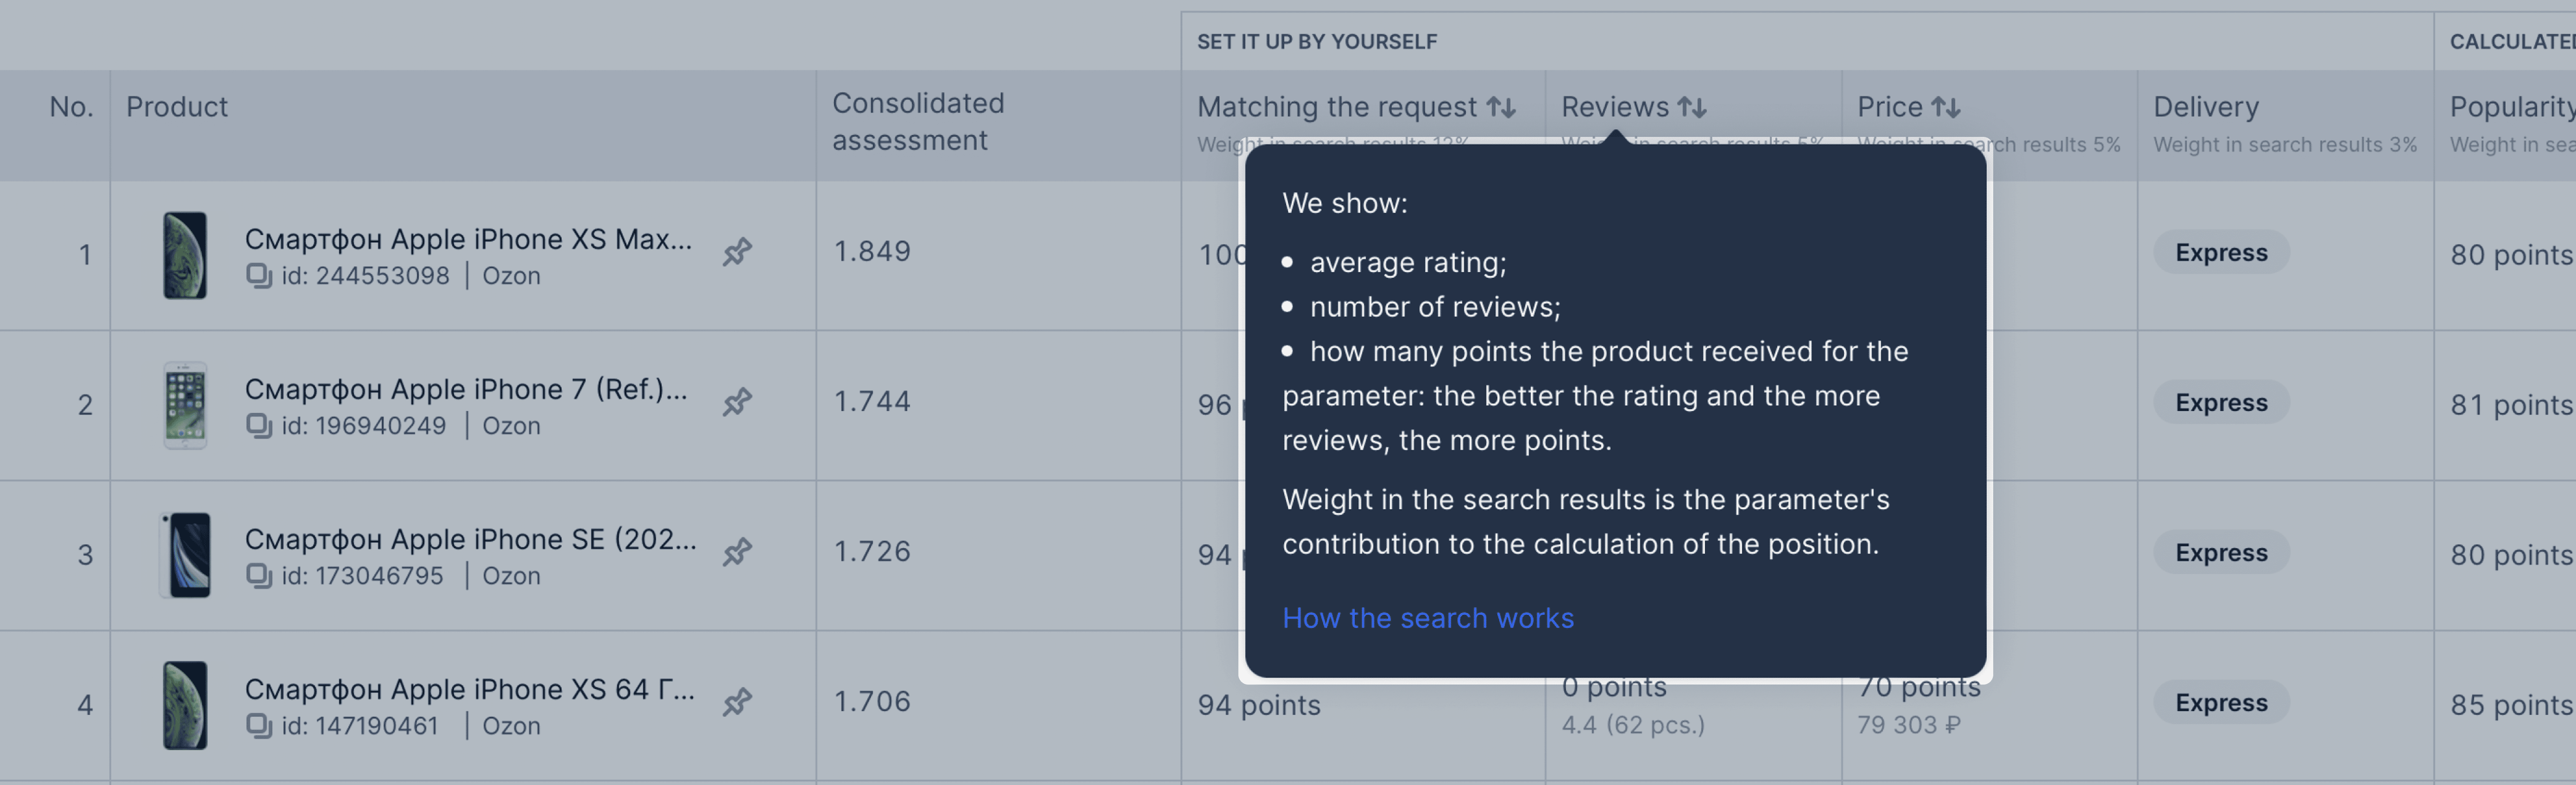Sort the Price column arrows
This screenshot has height=785, width=2576.
click(1946, 107)
